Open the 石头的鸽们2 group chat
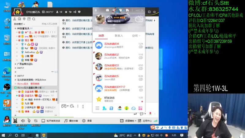 (119, 56)
